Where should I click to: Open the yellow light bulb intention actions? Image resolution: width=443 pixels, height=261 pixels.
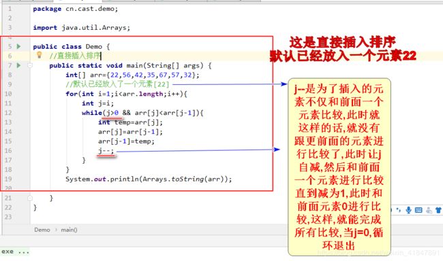[x=40, y=55]
